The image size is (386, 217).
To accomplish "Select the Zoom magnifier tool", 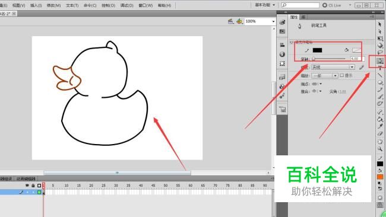I will pos(380,149).
